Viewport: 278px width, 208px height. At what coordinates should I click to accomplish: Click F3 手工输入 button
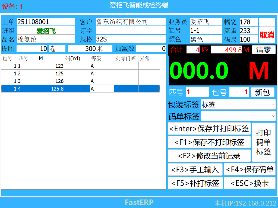[x=195, y=169]
